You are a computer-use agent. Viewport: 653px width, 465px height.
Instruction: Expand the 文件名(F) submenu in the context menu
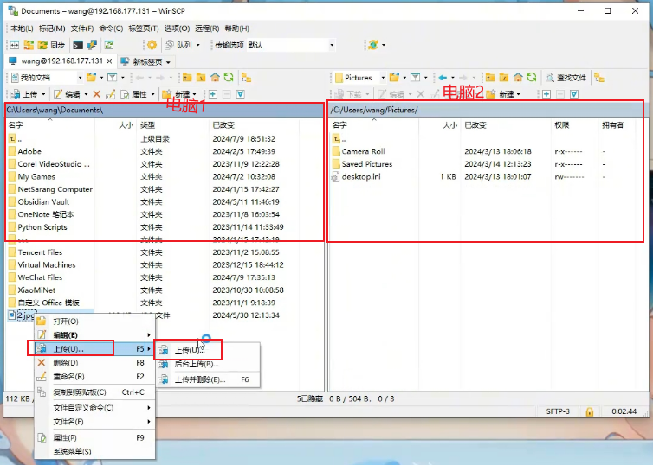pos(94,422)
